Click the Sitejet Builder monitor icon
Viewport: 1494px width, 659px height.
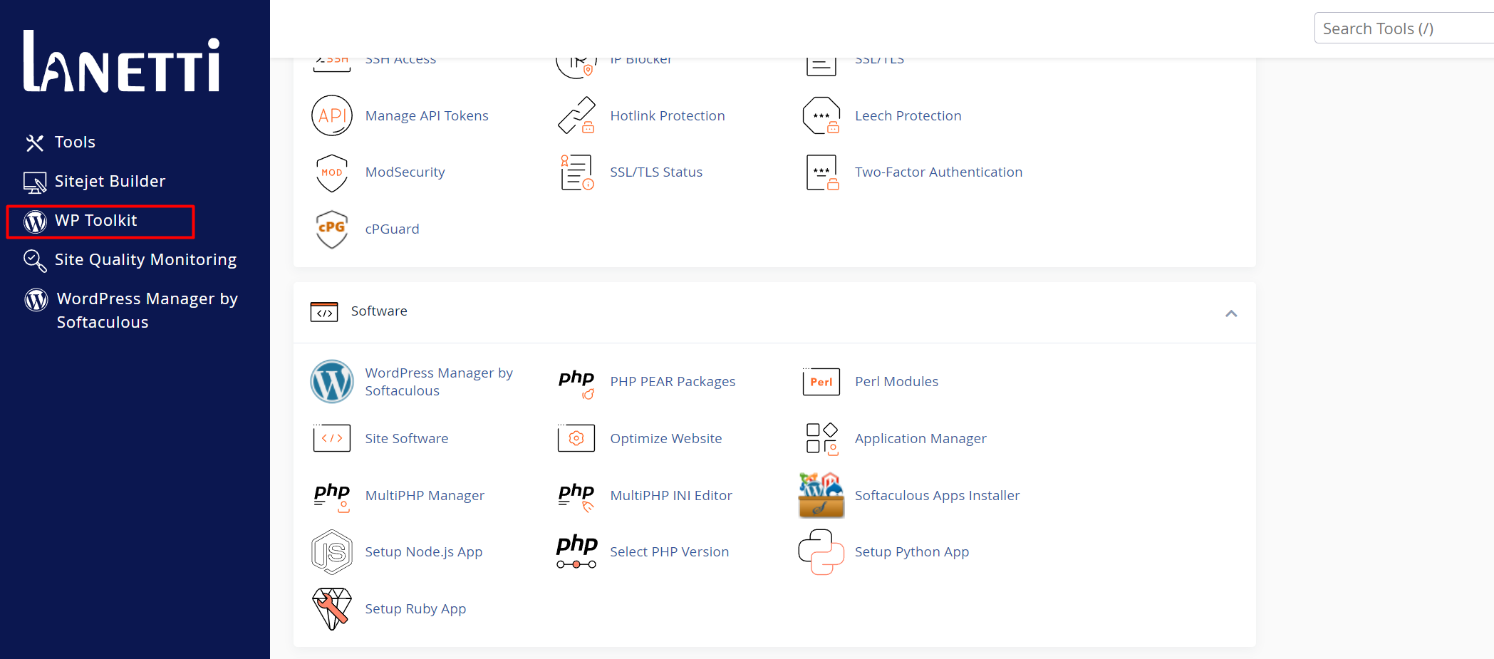tap(35, 182)
